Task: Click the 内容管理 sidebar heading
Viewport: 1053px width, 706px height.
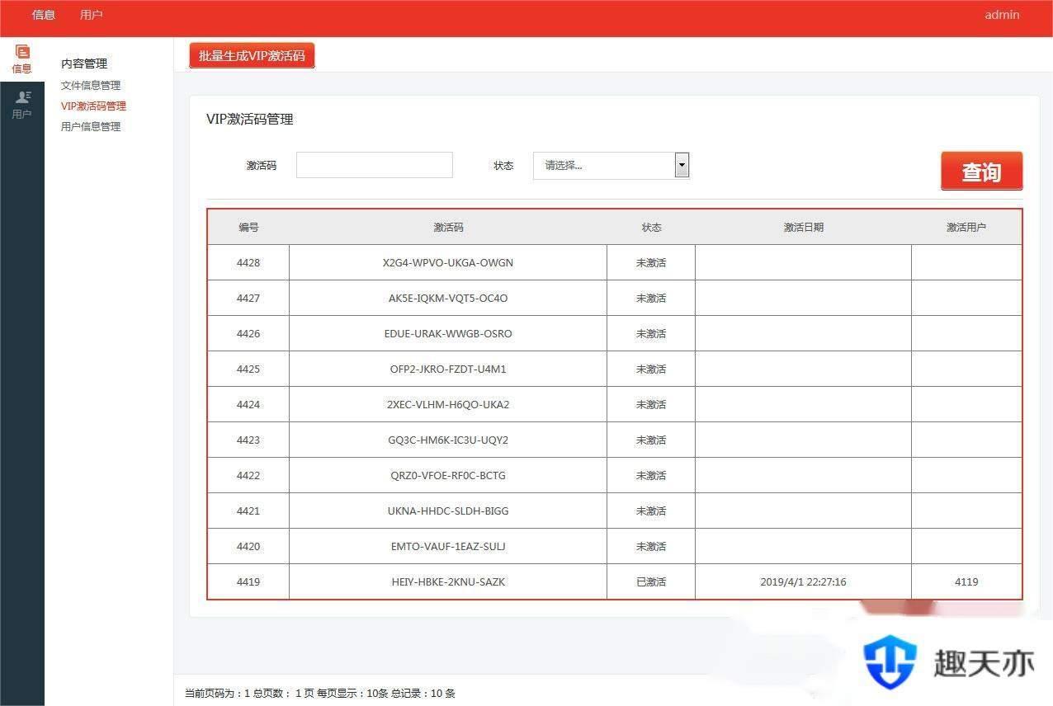Action: coord(84,64)
